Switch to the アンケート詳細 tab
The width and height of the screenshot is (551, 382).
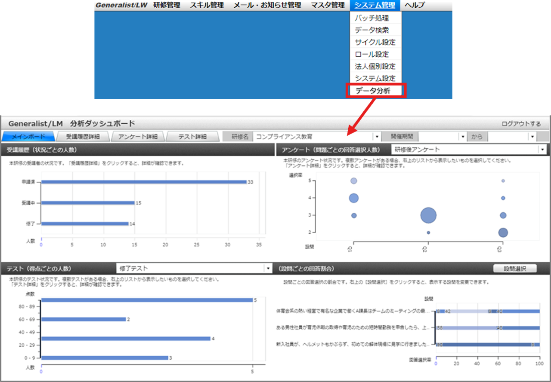coord(138,137)
